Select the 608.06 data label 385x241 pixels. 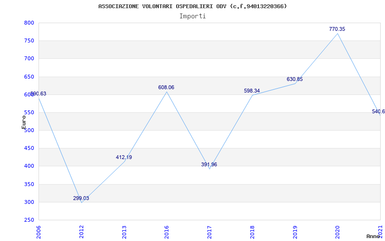coord(166,87)
